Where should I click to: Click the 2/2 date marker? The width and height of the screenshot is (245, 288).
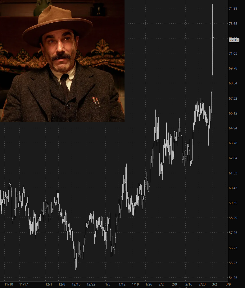[x=161, y=284]
